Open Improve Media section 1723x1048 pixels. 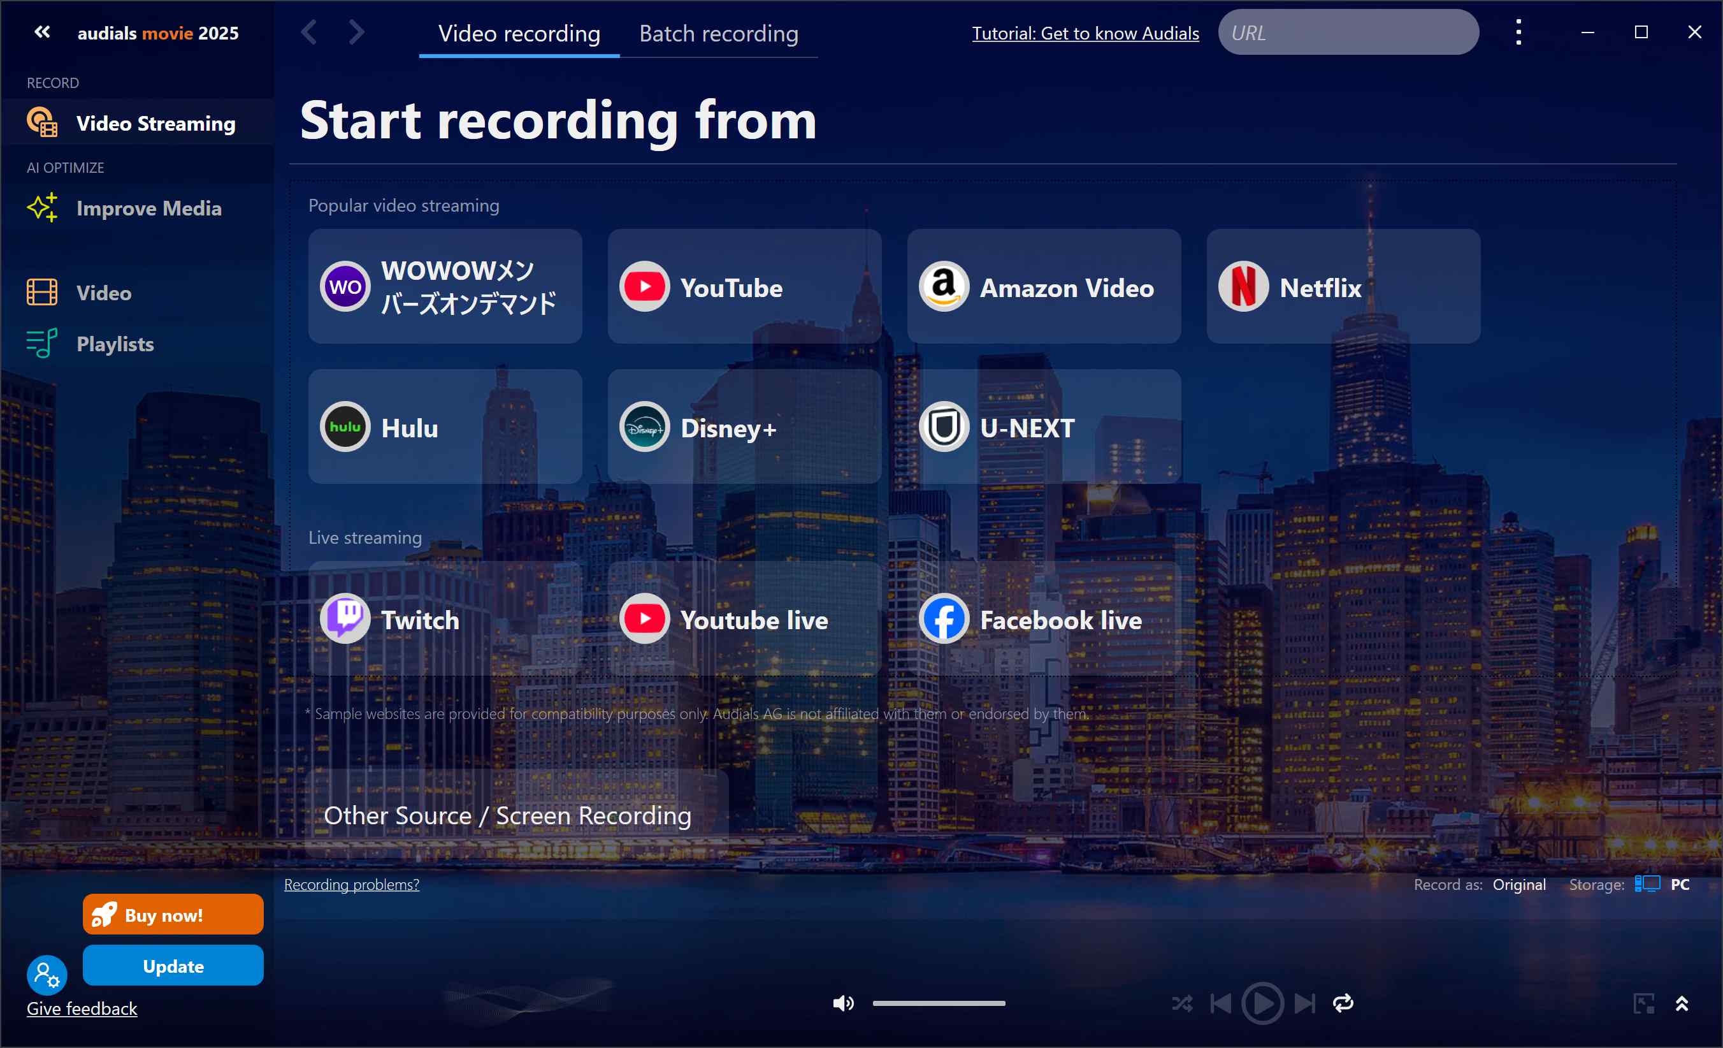(137, 208)
